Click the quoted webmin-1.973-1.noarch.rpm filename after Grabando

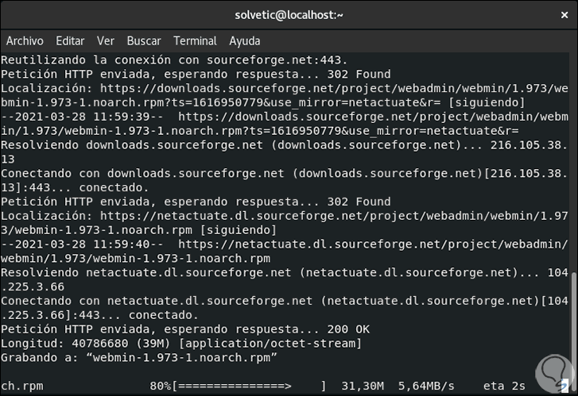[178, 358]
